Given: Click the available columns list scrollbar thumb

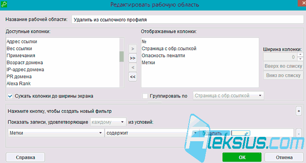Looking at the screenshot, I should click(x=122, y=56).
